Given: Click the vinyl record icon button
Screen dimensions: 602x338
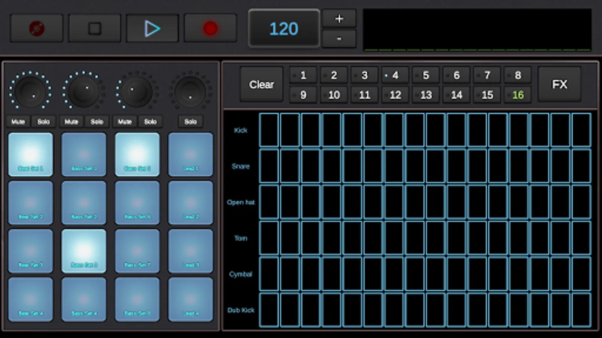Looking at the screenshot, I should pyautogui.click(x=36, y=28).
